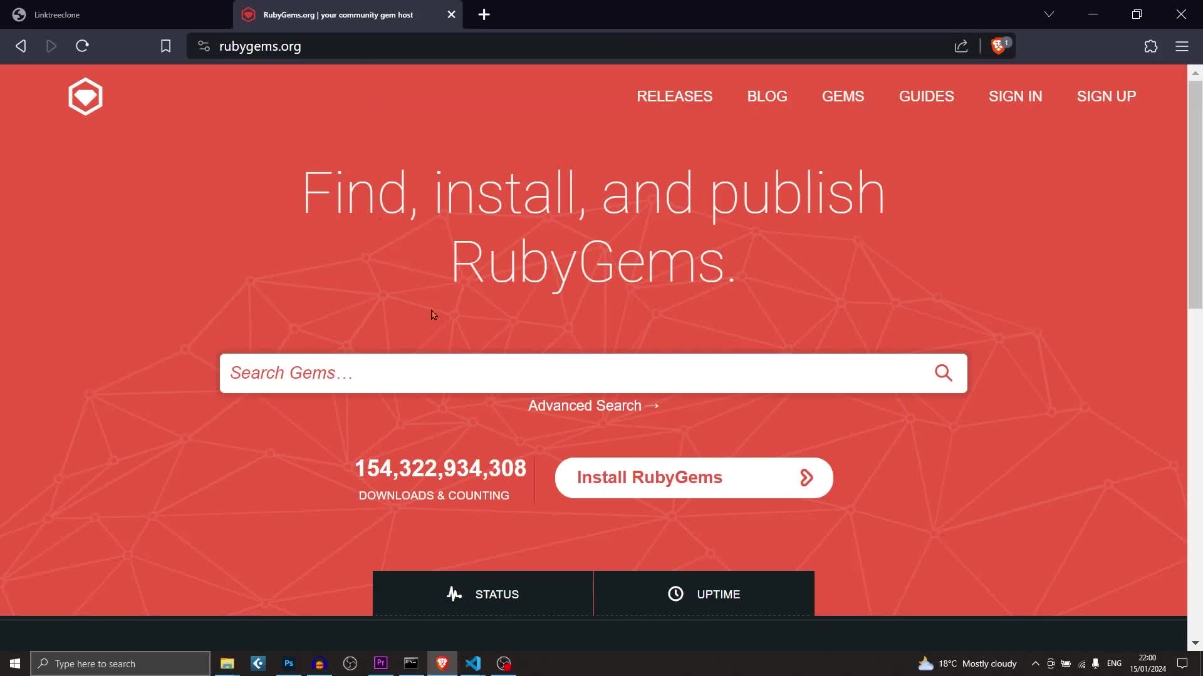The image size is (1203, 676).
Task: Click the scrollbar down arrow
Action: 1195,643
